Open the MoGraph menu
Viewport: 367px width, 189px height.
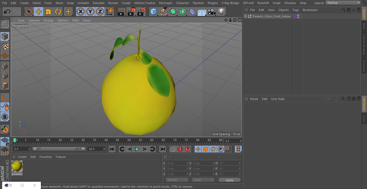pyautogui.click(x=165, y=3)
